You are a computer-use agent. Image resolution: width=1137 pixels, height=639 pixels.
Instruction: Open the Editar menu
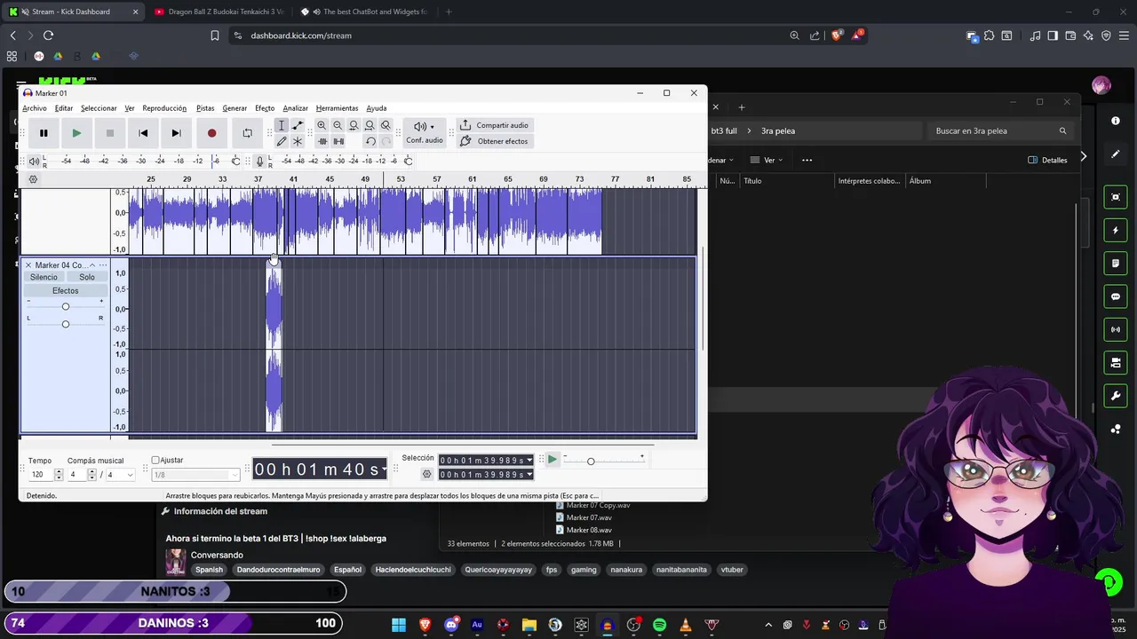(64, 108)
